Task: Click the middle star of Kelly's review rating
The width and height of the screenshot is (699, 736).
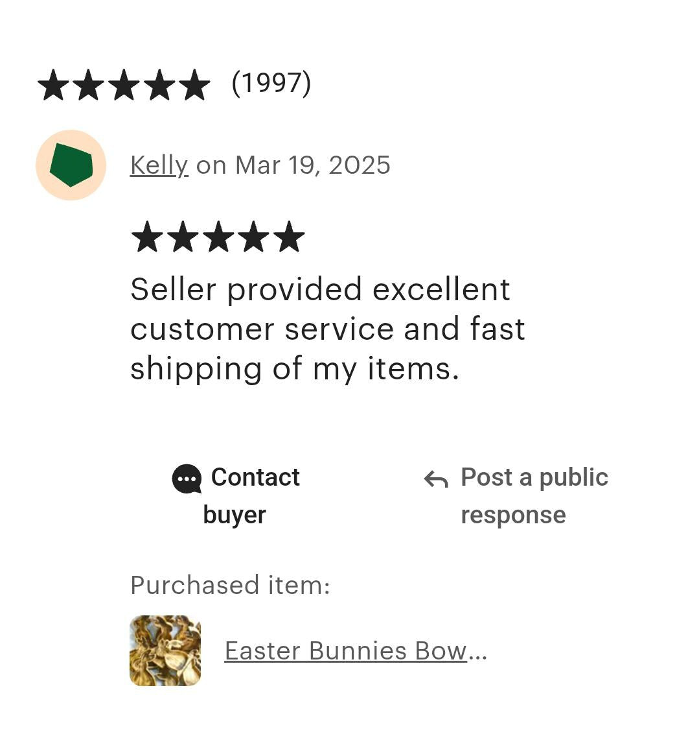Action: tap(218, 236)
